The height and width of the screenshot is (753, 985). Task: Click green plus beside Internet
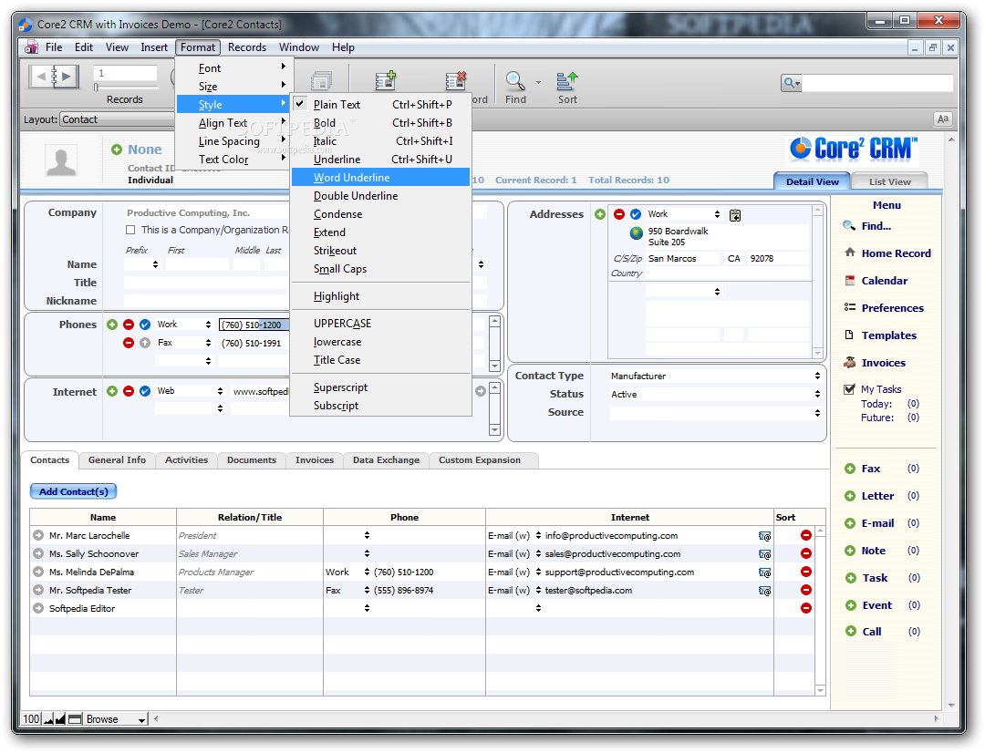pos(112,391)
